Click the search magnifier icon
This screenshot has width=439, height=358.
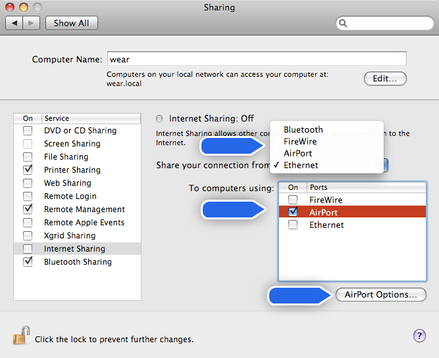point(343,23)
